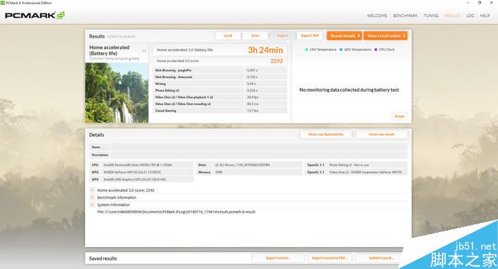This screenshot has width=498, height=269.
Task: Switch to the BENCHMARK tab
Action: (x=406, y=16)
